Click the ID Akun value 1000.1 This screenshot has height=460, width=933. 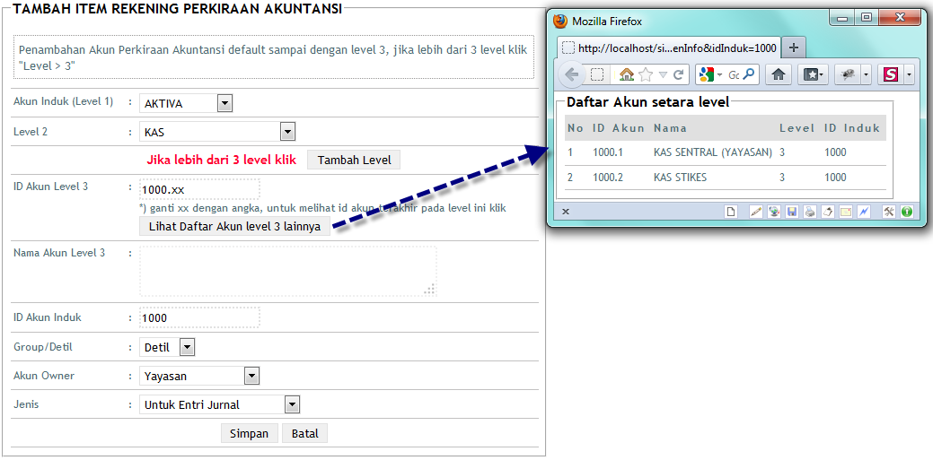click(x=608, y=152)
